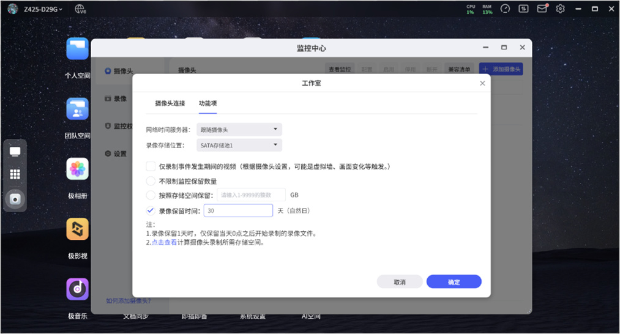
Task: Click the user avatar in the top bar
Action: (x=13, y=9)
